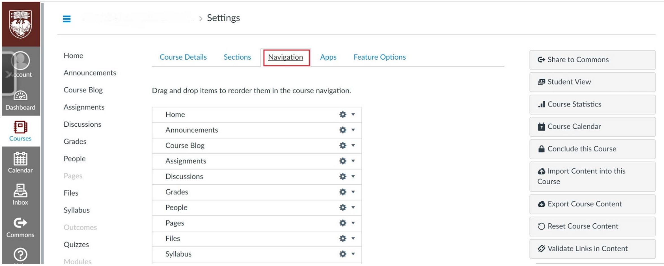The height and width of the screenshot is (266, 664).
Task: Click the Student View button
Action: 592,82
